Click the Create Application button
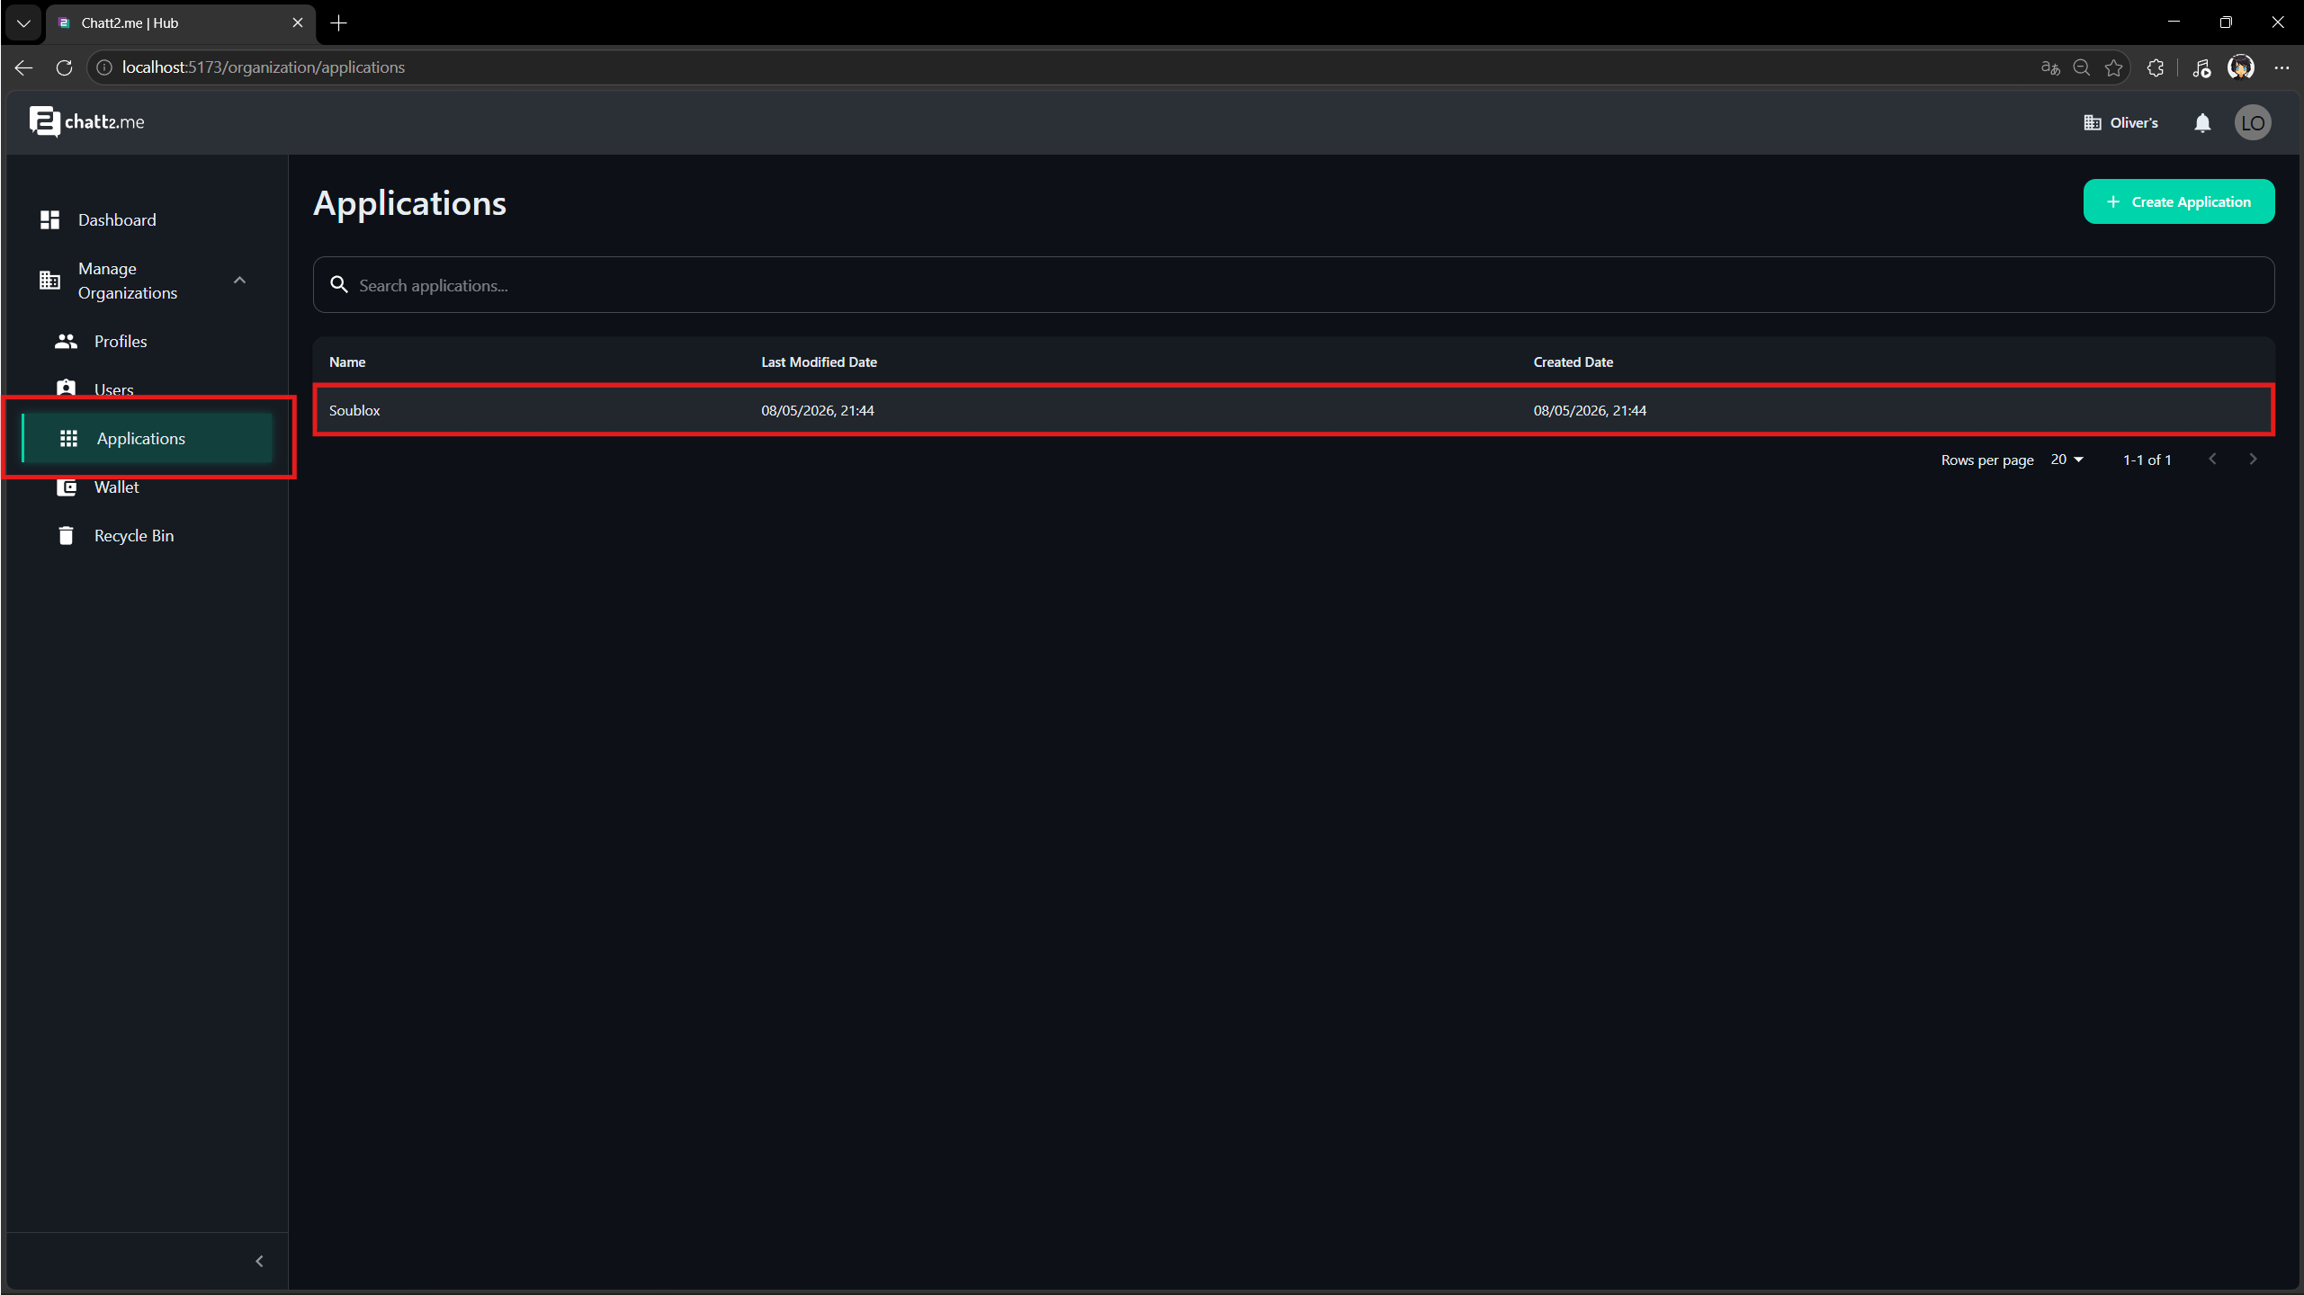 pyautogui.click(x=2178, y=202)
